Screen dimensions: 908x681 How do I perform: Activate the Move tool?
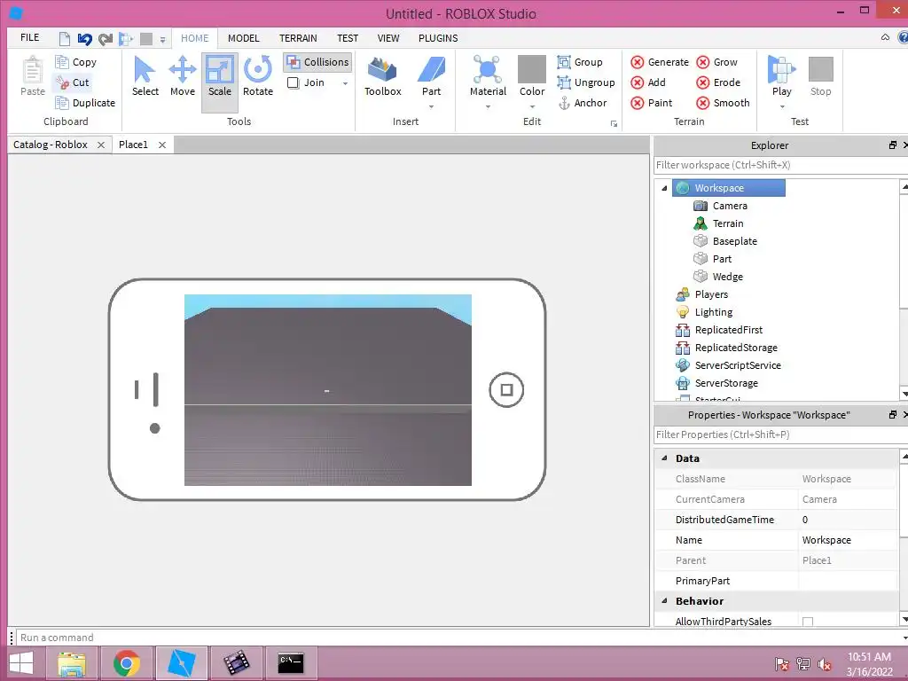click(183, 76)
